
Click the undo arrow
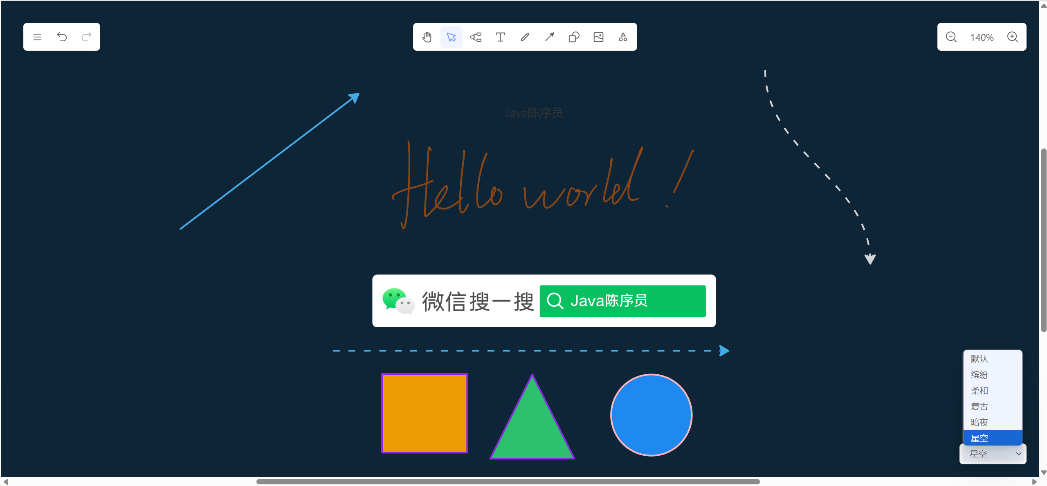pyautogui.click(x=62, y=37)
